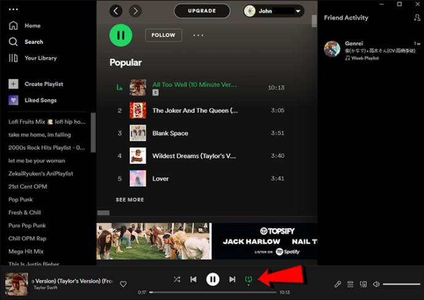
Task: Open Taylor Swift artist link in player bar
Action: tap(45, 288)
